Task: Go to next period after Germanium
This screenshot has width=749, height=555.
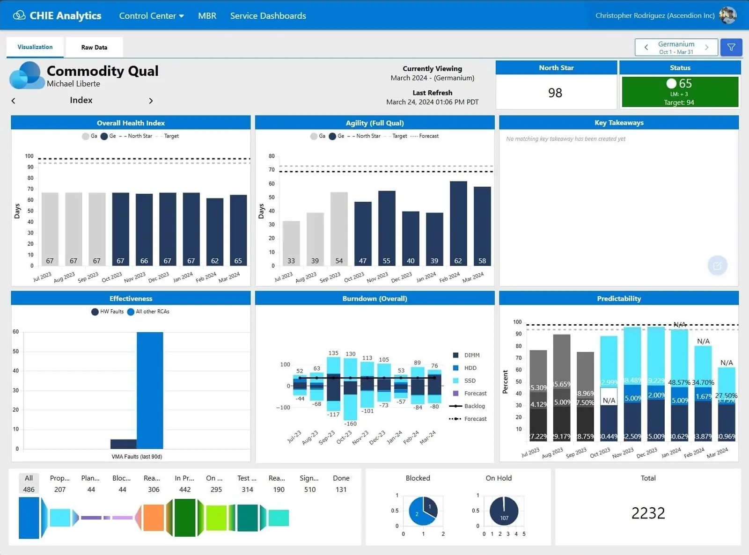Action: (707, 47)
